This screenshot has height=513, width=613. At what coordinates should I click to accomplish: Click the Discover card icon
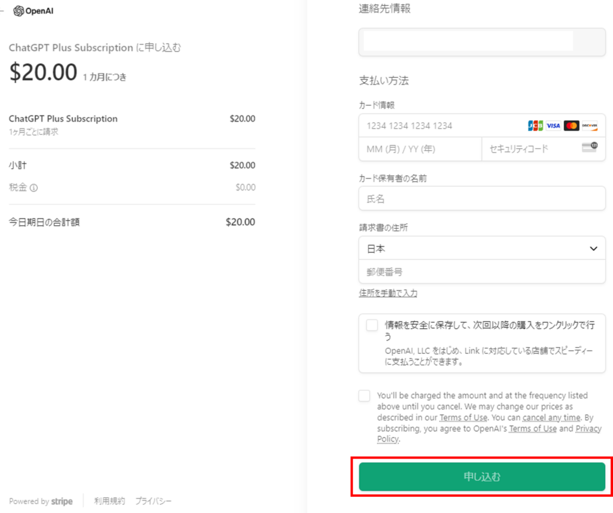pos(590,126)
